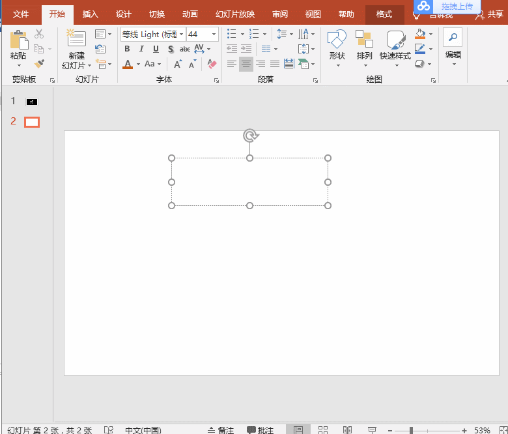
Task: Open font color dropdown arrow
Action: point(138,64)
